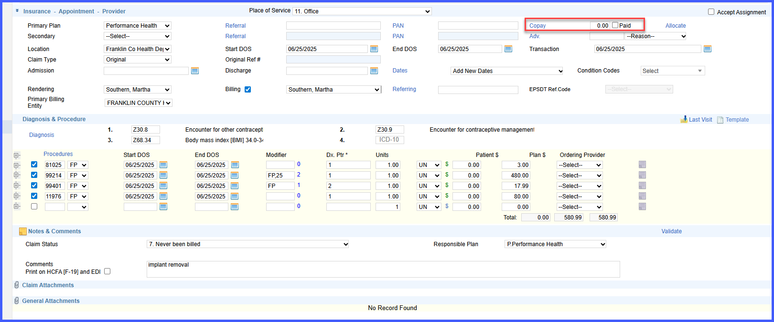Click the Procedures link

click(x=58, y=154)
